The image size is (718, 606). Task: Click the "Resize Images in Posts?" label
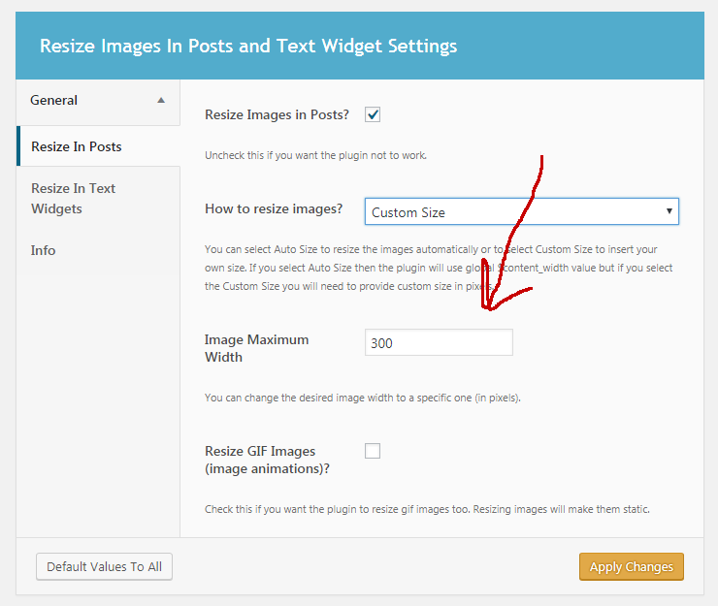point(277,114)
